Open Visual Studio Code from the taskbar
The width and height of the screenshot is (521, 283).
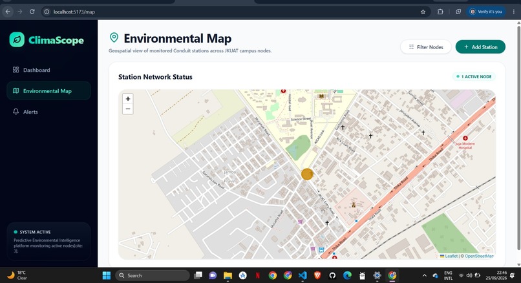click(303, 275)
